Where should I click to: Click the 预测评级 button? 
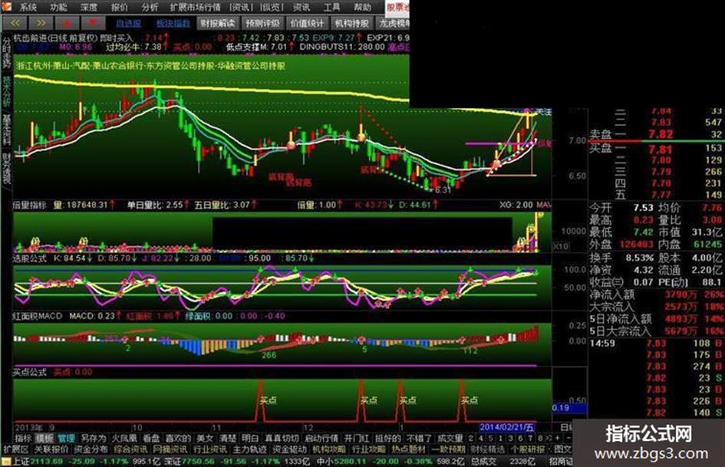(262, 23)
